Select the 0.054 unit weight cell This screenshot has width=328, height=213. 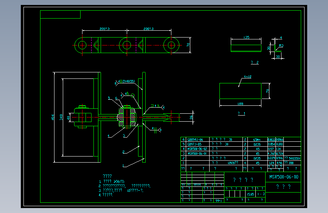coord(272,144)
